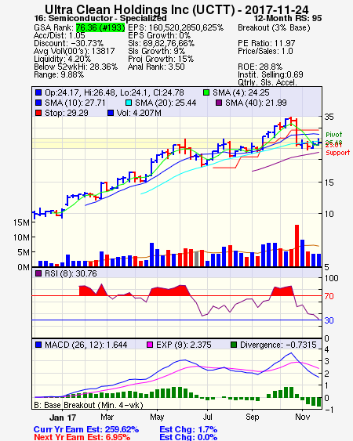Click the EPS Growth: 0% text
The width and height of the screenshot is (353, 441).
tap(159, 35)
